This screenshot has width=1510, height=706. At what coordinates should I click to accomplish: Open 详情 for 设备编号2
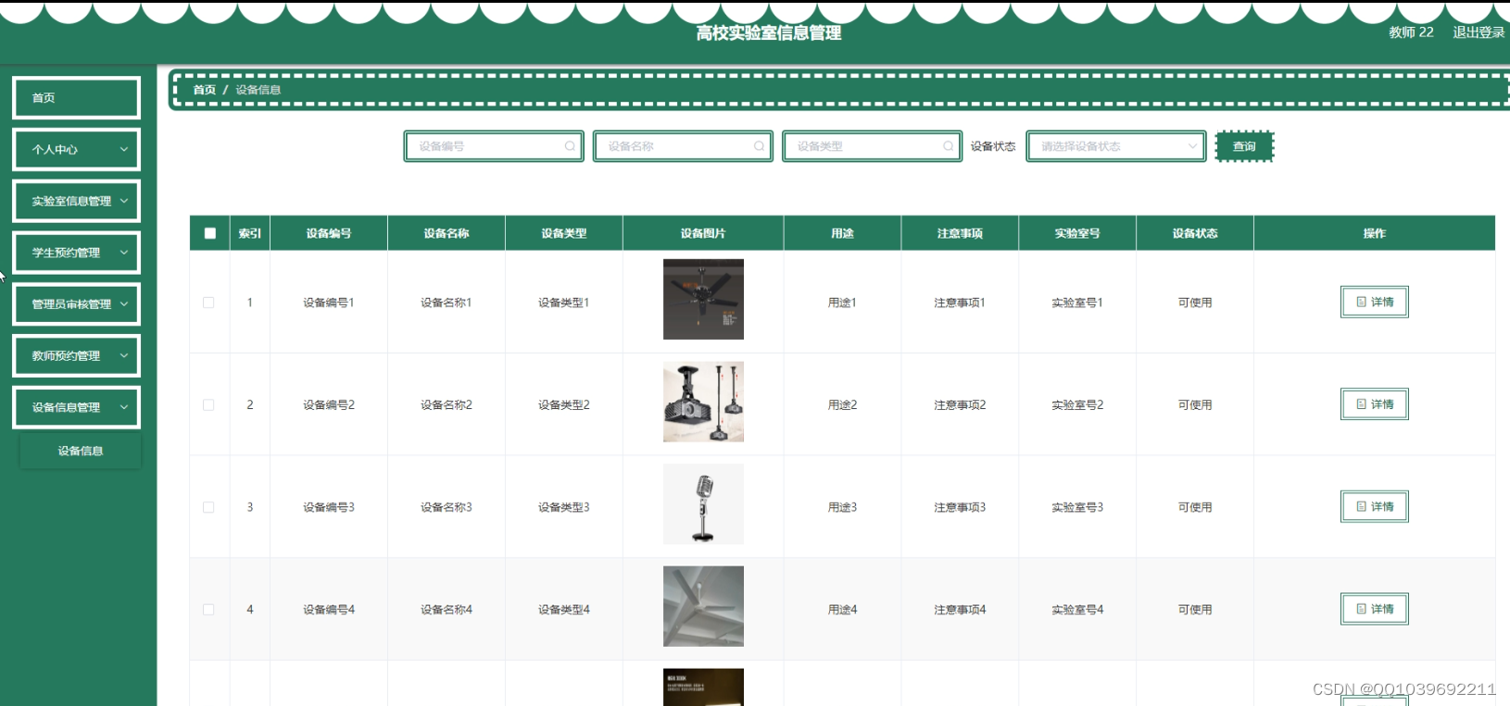[x=1374, y=404]
